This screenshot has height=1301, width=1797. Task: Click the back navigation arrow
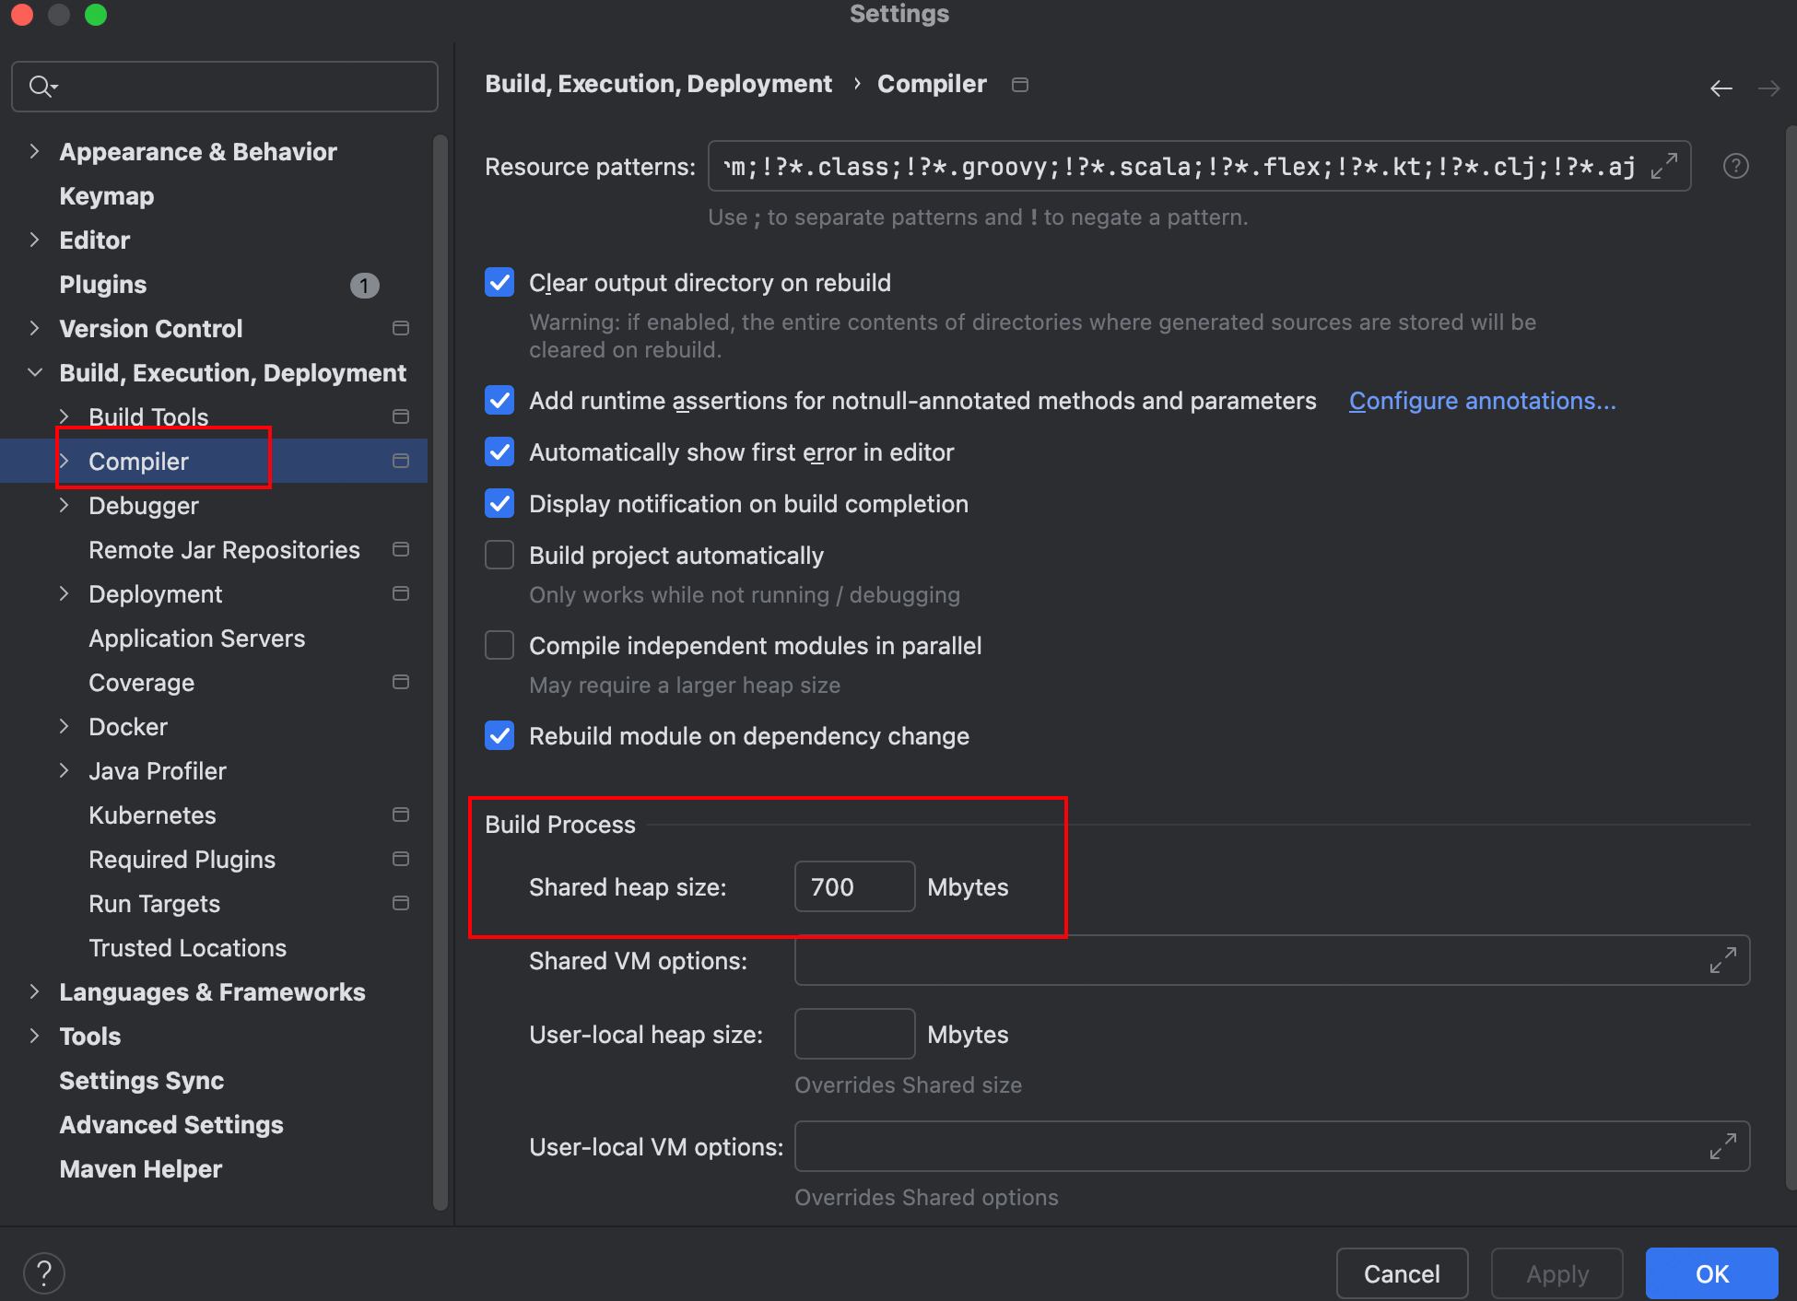[1720, 88]
